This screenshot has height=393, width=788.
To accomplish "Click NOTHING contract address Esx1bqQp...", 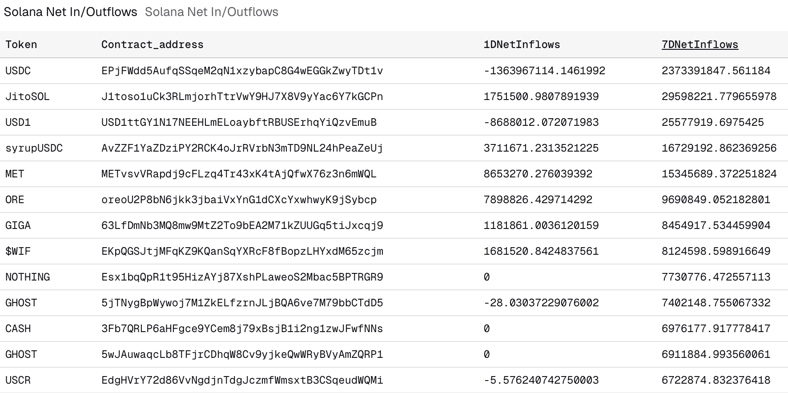I will point(242,277).
